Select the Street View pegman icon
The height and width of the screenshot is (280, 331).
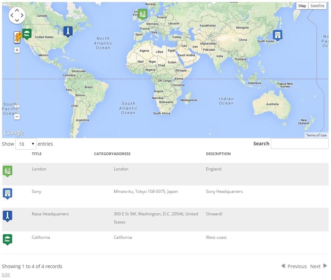[x=18, y=37]
